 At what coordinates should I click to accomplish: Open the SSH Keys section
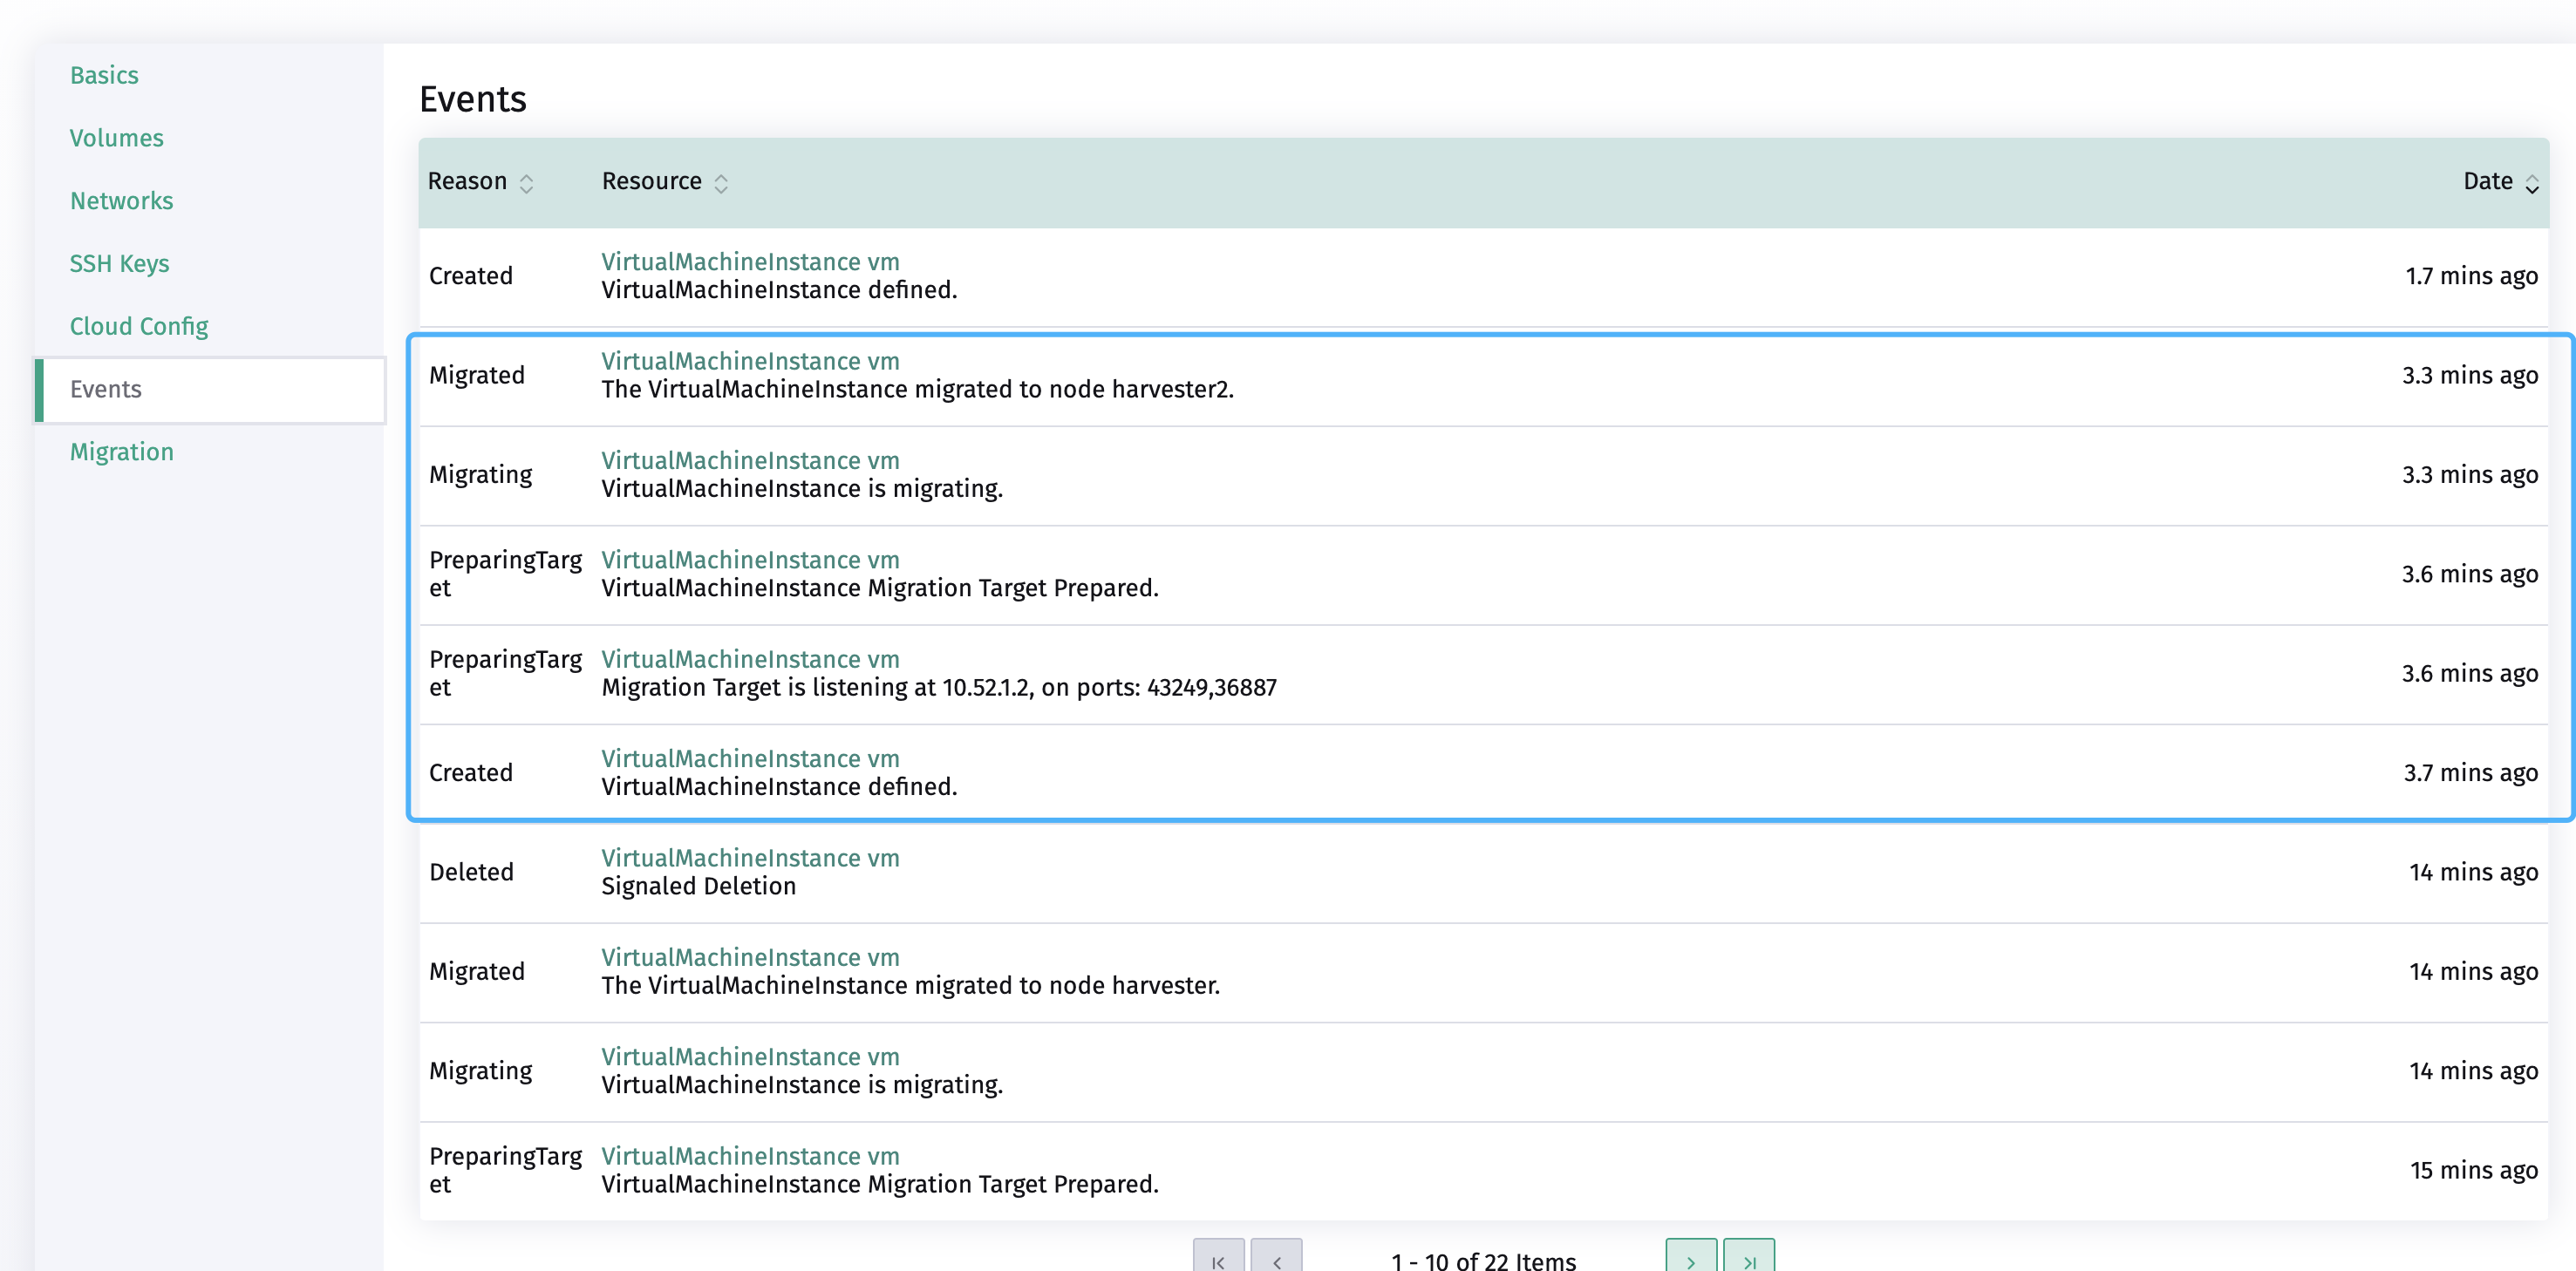click(x=119, y=263)
